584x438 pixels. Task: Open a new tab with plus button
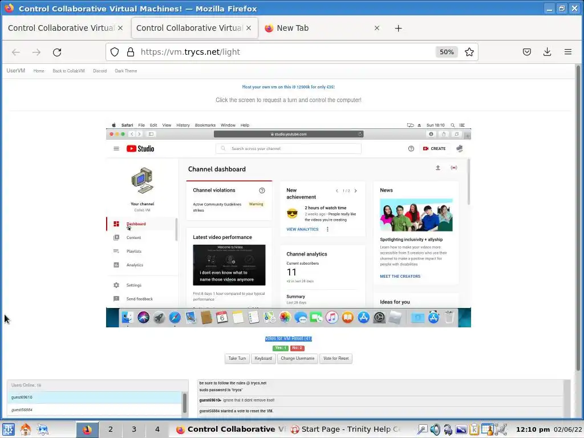398,29
